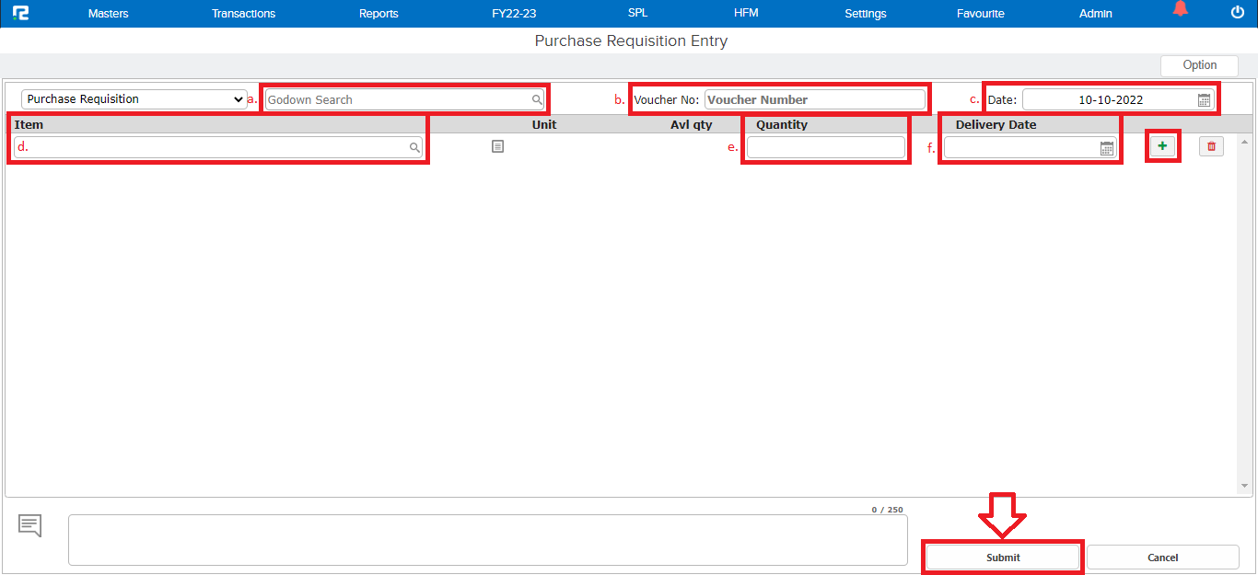Open the Transactions menu
Viewport: 1258px width, 575px height.
point(243,14)
